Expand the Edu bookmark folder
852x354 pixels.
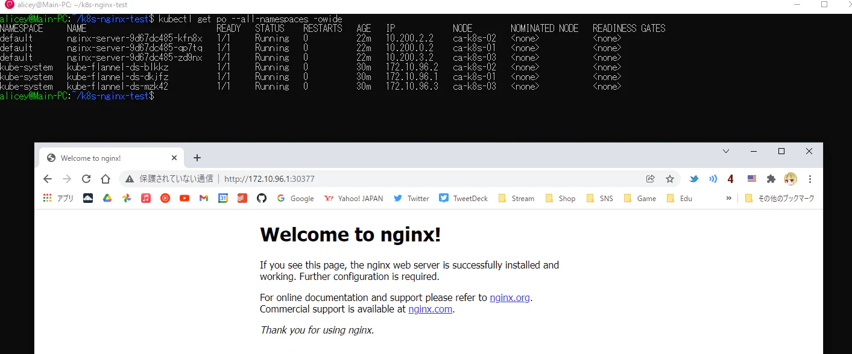click(680, 198)
